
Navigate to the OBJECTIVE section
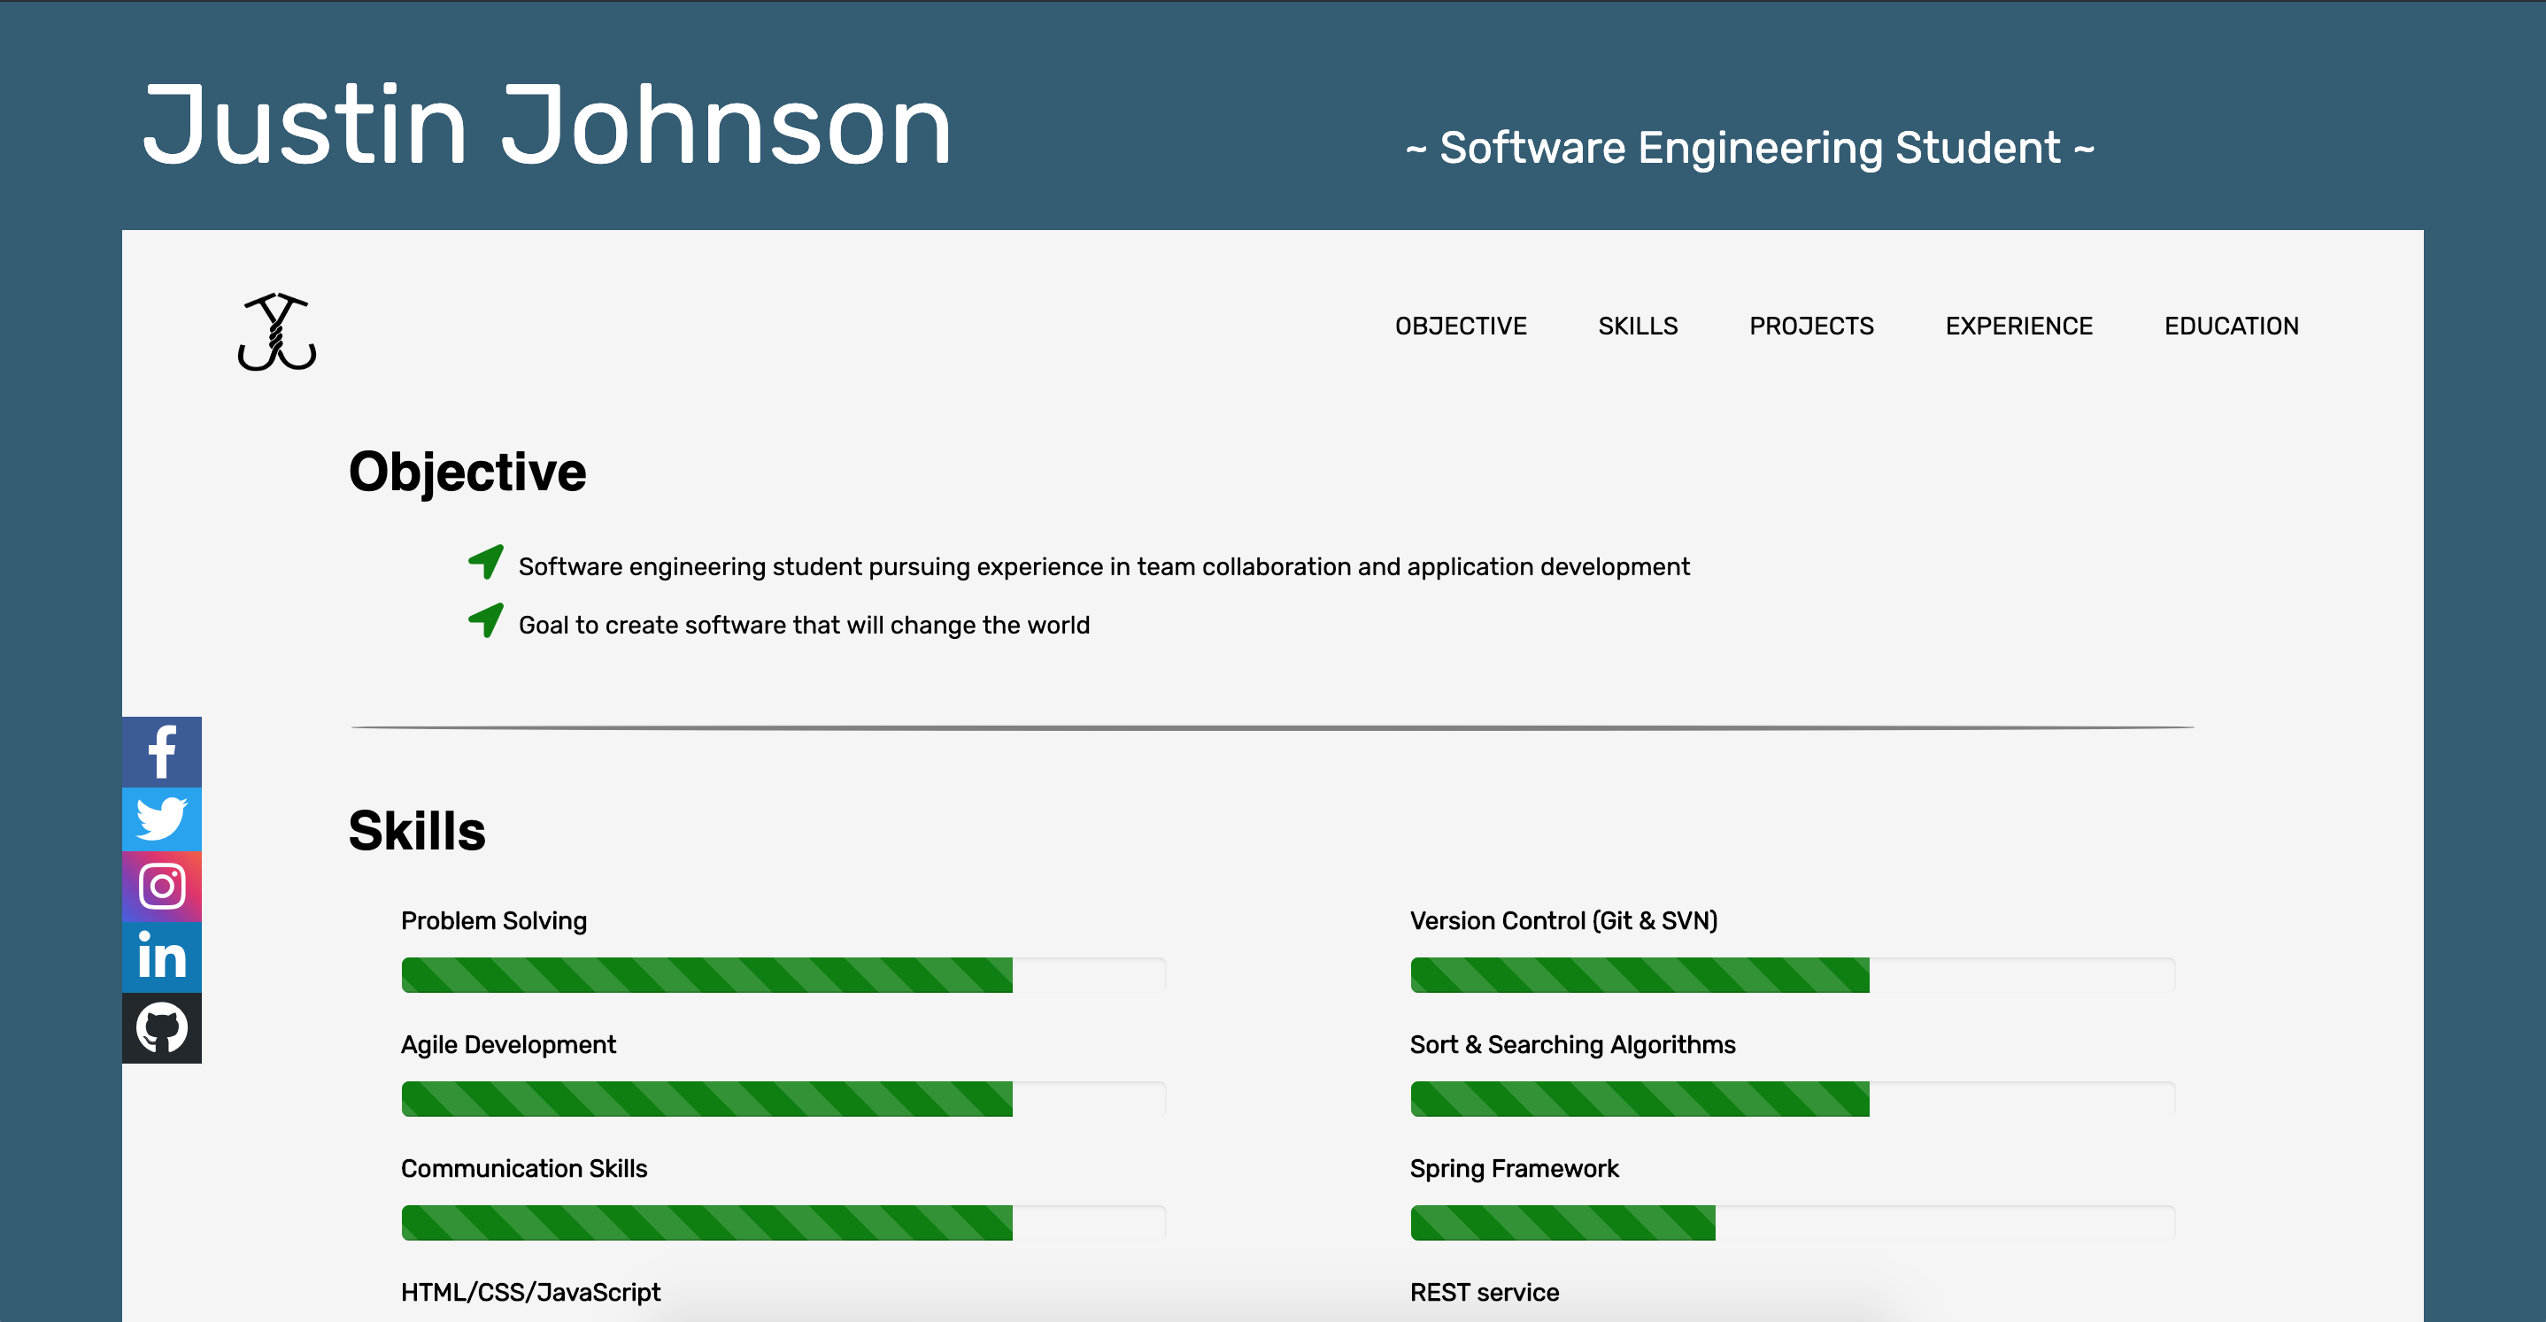click(1461, 326)
